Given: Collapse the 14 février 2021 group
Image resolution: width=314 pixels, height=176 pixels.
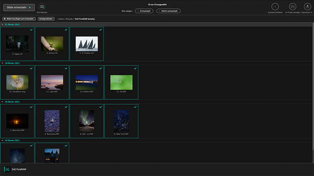Looking at the screenshot, I should (x=3, y=140).
